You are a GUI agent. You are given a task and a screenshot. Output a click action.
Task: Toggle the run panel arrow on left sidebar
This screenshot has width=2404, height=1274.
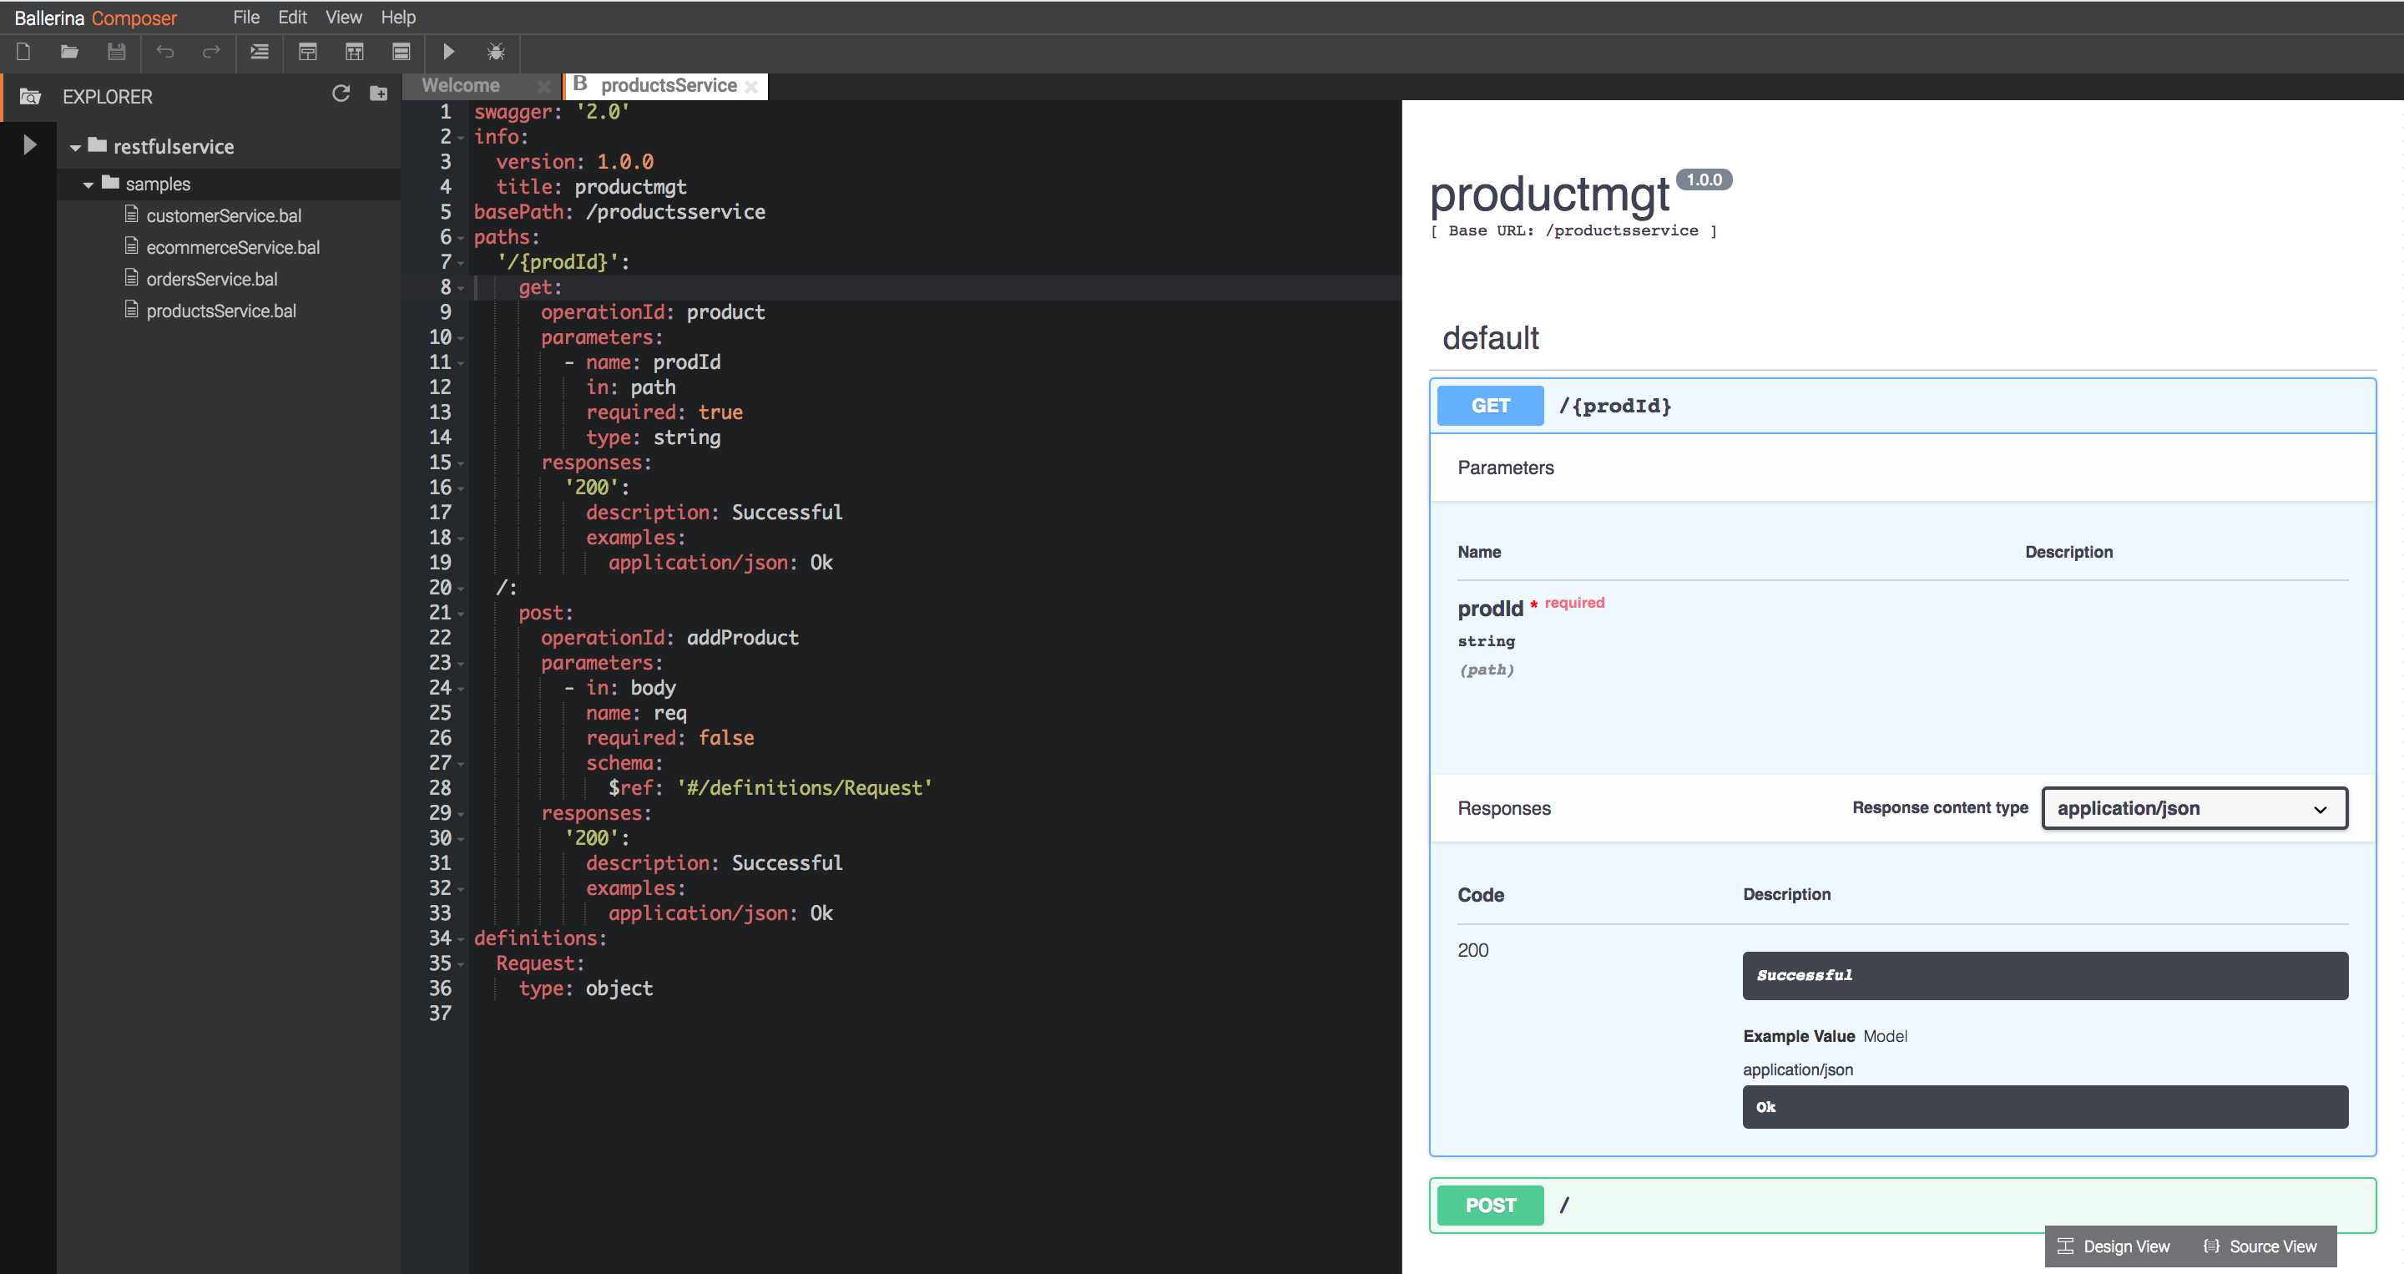point(29,144)
